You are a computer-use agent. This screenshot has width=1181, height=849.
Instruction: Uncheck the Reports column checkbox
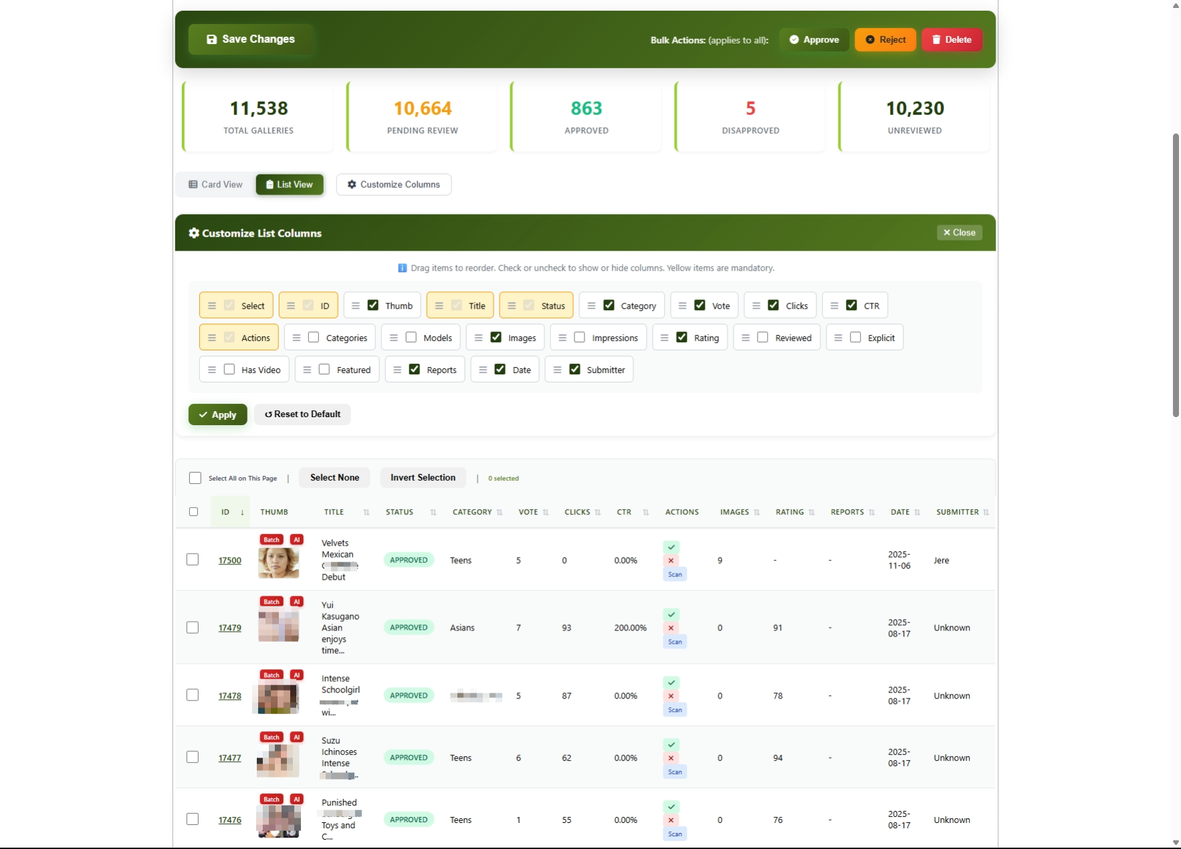coord(415,370)
